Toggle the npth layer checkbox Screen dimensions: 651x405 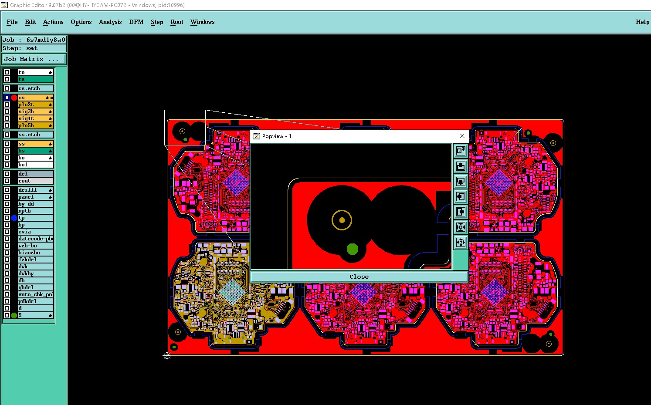click(7, 211)
